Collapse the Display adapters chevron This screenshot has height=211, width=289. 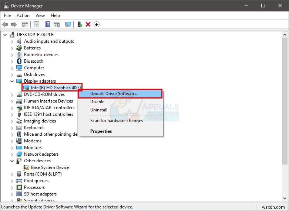[12, 81]
